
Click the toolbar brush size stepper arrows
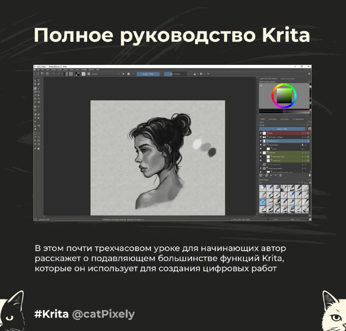click(188, 74)
